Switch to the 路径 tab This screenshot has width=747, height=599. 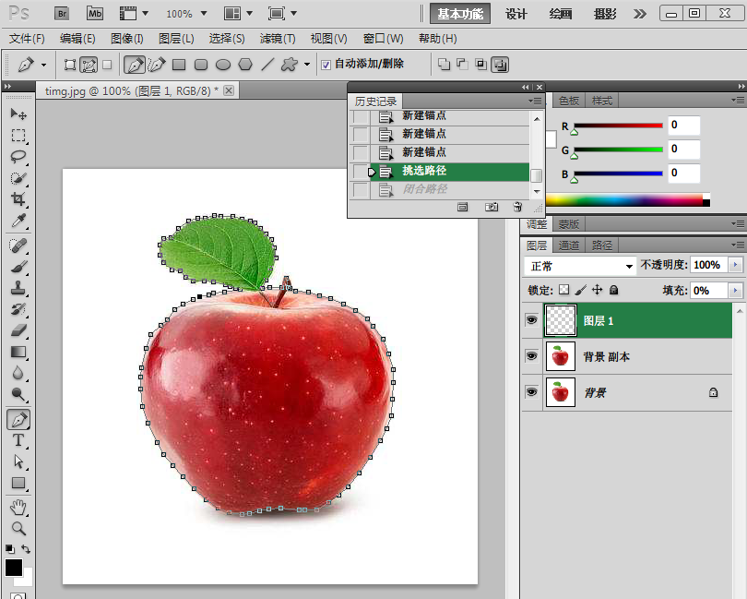coord(601,246)
